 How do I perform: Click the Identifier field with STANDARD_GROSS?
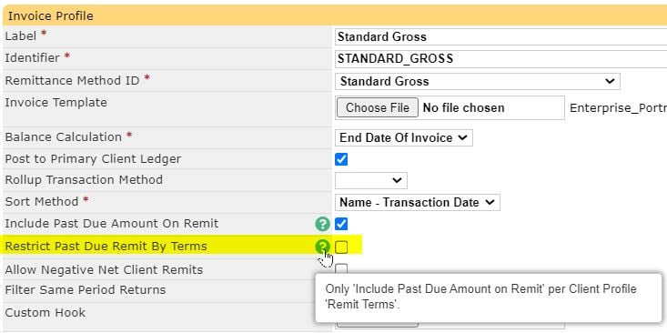pos(500,59)
